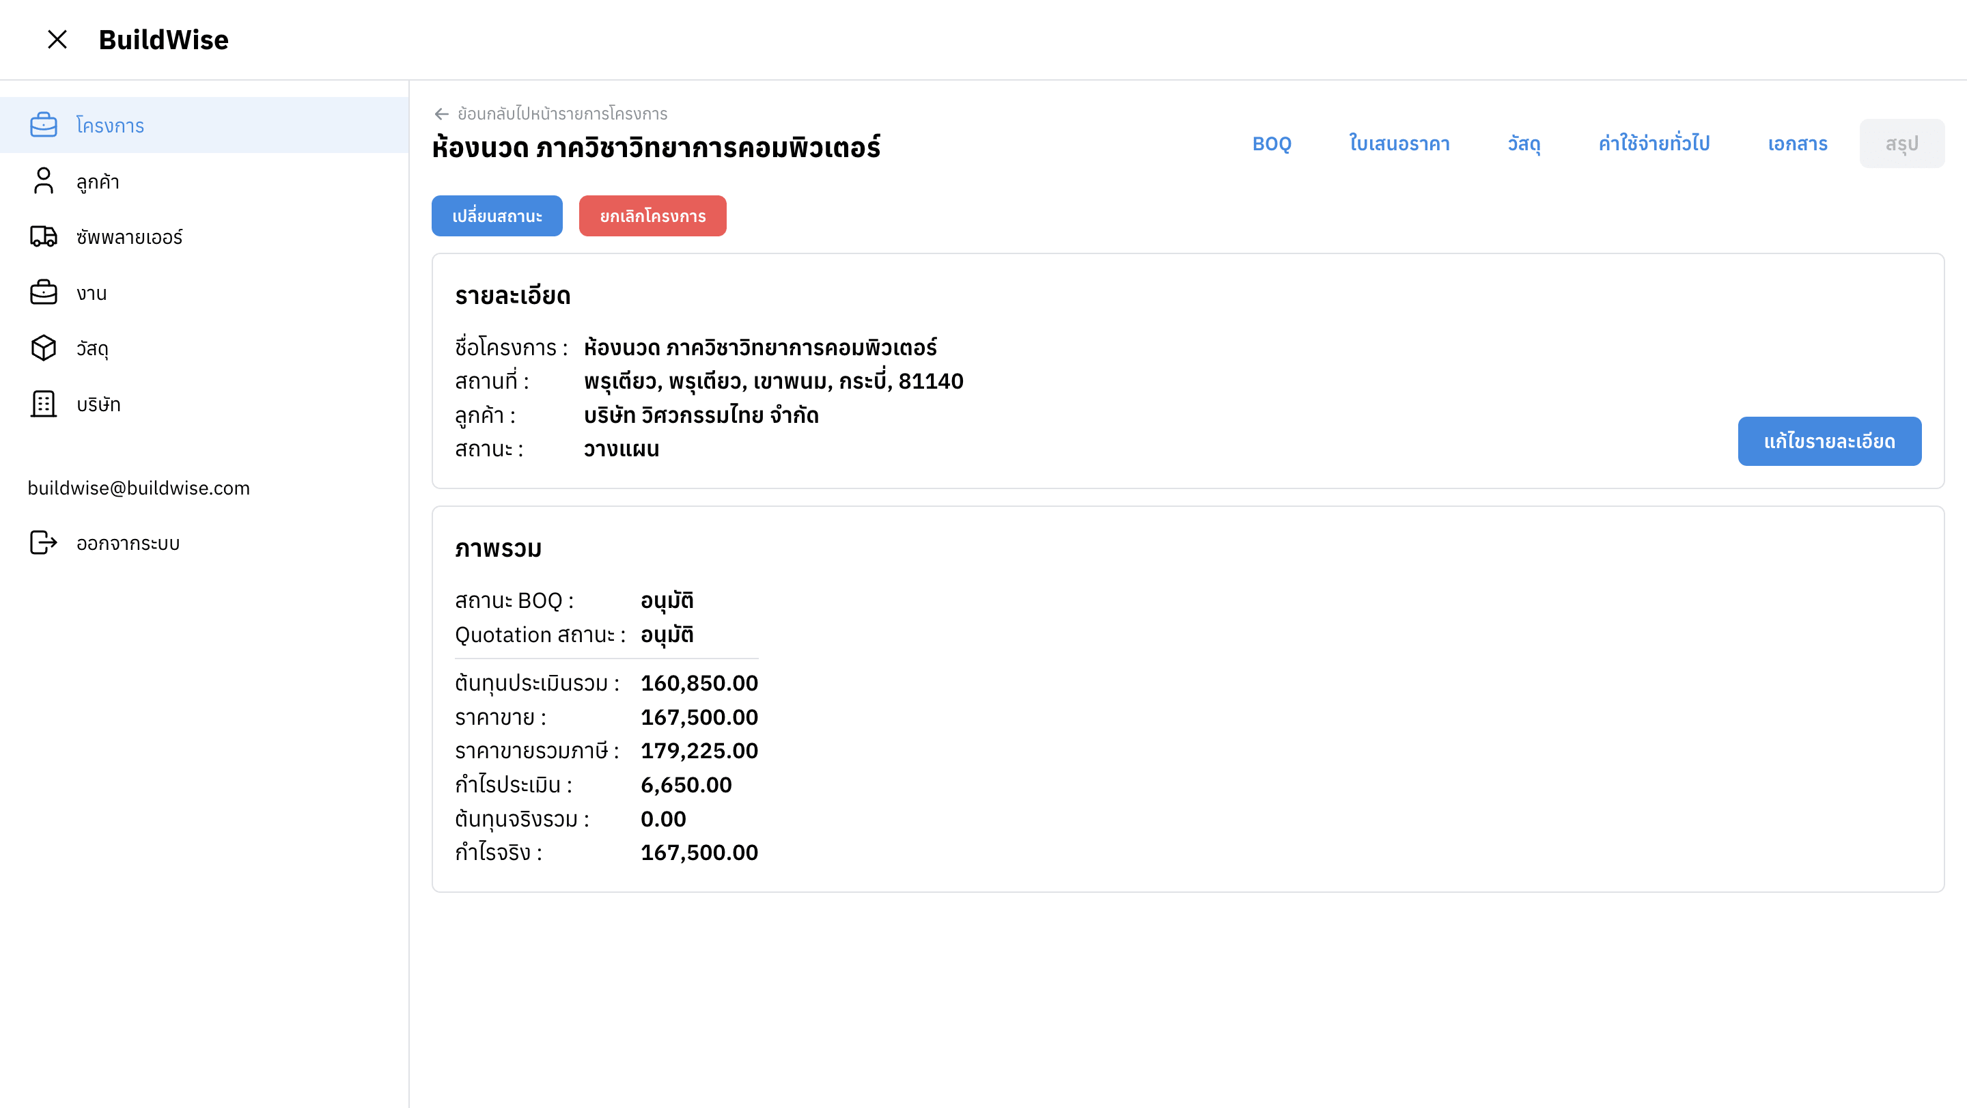Open the ใบเสนอราคา tab

(x=1399, y=143)
